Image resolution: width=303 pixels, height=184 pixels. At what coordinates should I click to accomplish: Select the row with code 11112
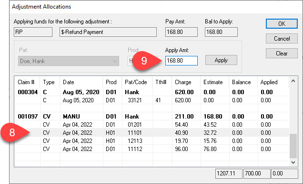(x=151, y=149)
